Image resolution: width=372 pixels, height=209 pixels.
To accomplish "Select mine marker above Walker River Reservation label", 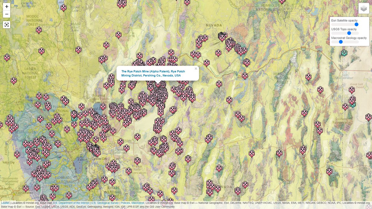I will tap(137, 161).
